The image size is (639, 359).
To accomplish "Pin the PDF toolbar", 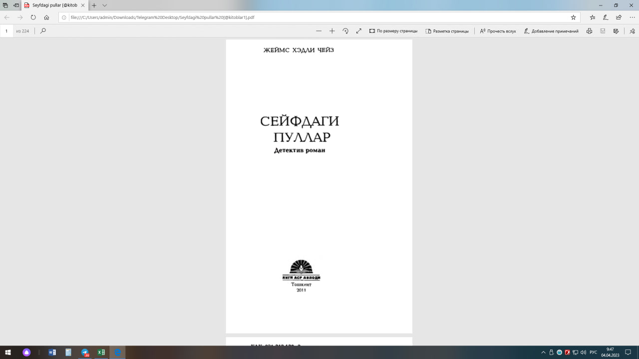I will [x=632, y=31].
